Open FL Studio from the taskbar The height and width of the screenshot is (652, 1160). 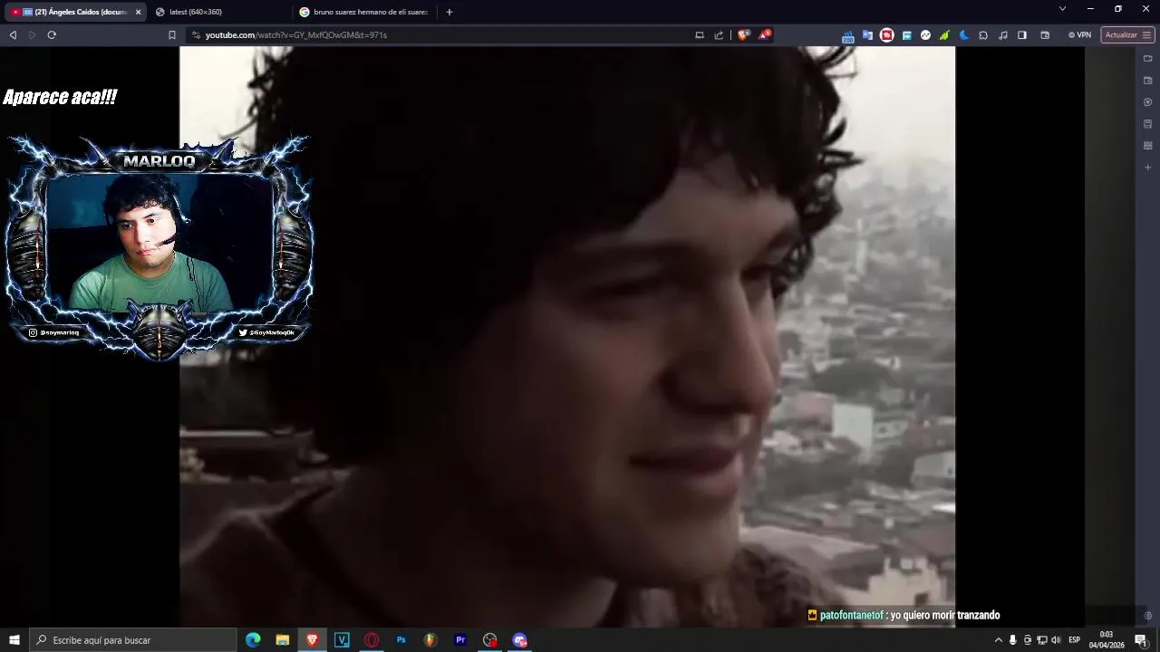click(x=430, y=640)
